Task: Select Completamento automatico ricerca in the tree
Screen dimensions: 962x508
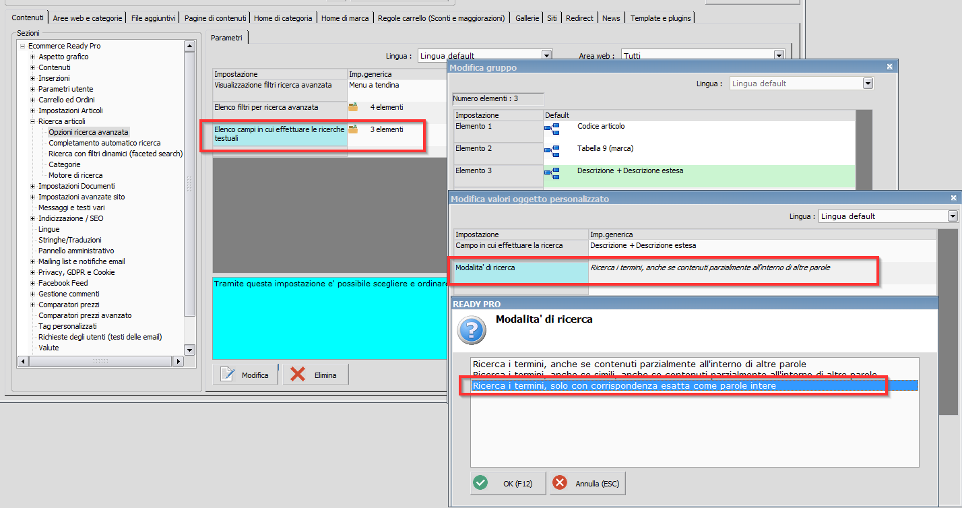Action: pyautogui.click(x=104, y=143)
